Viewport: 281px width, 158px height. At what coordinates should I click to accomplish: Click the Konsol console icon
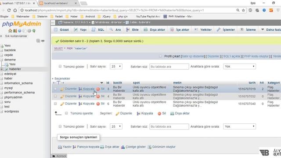coord(54,156)
